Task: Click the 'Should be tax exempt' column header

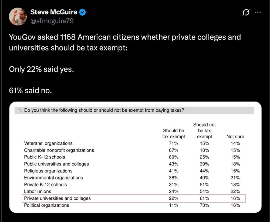Action: tap(174, 133)
